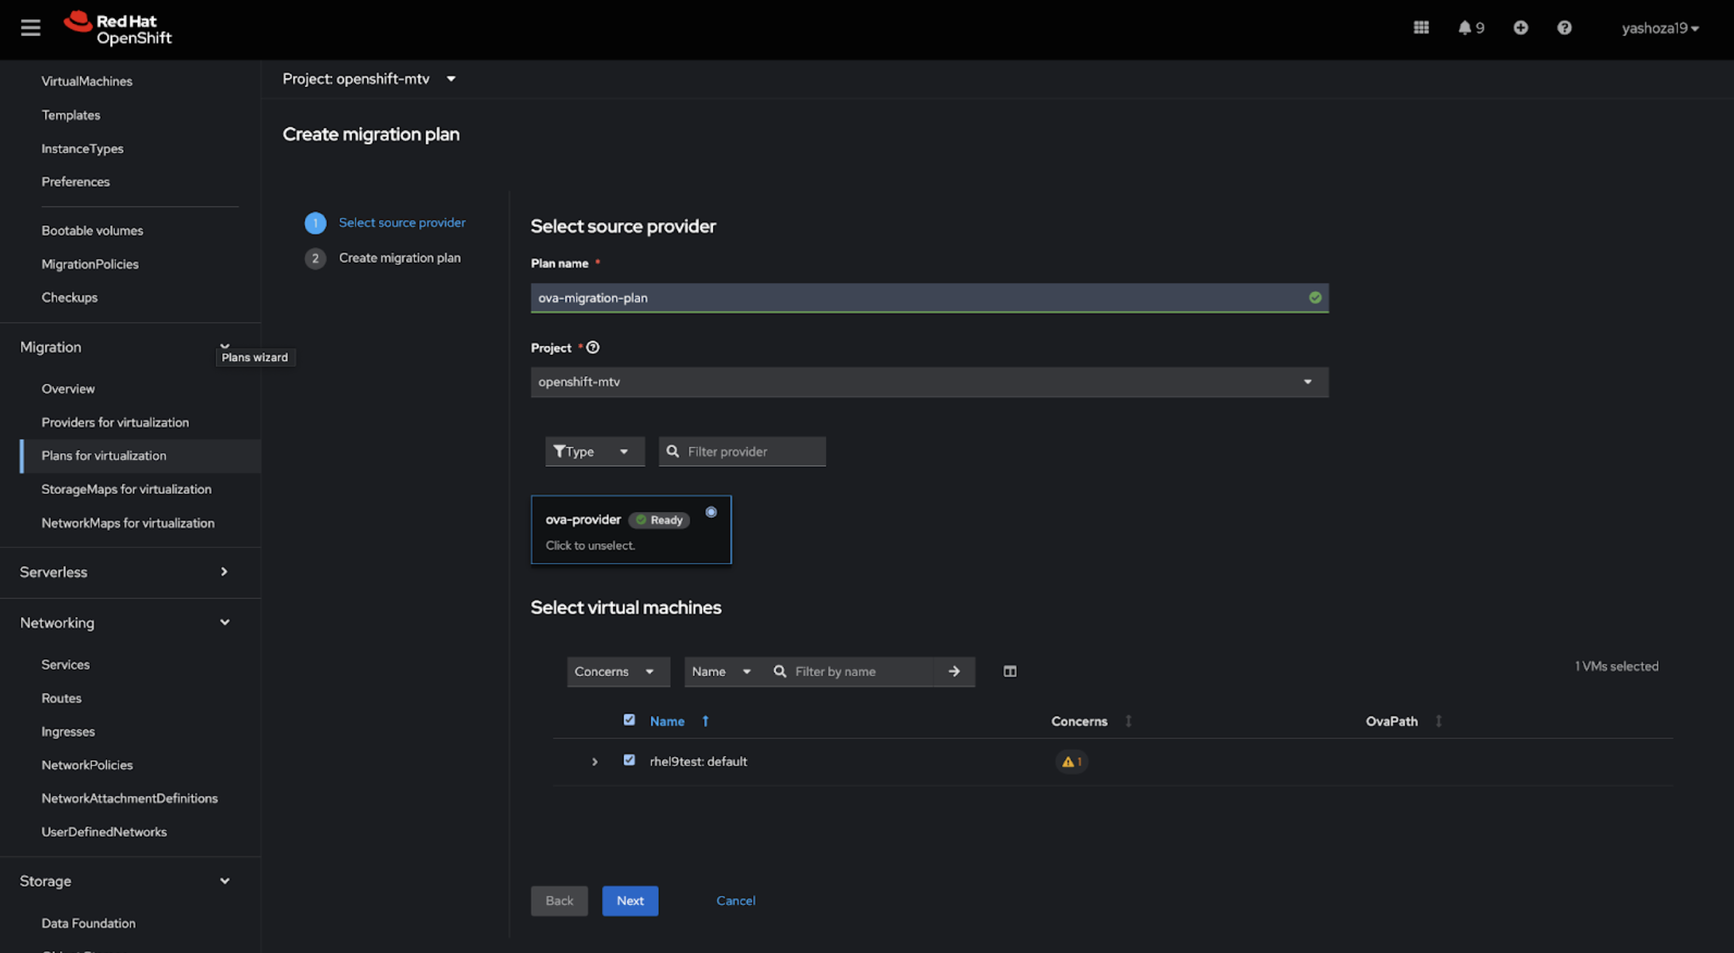Click the concerns warning badge for rhel9test

tap(1072, 762)
